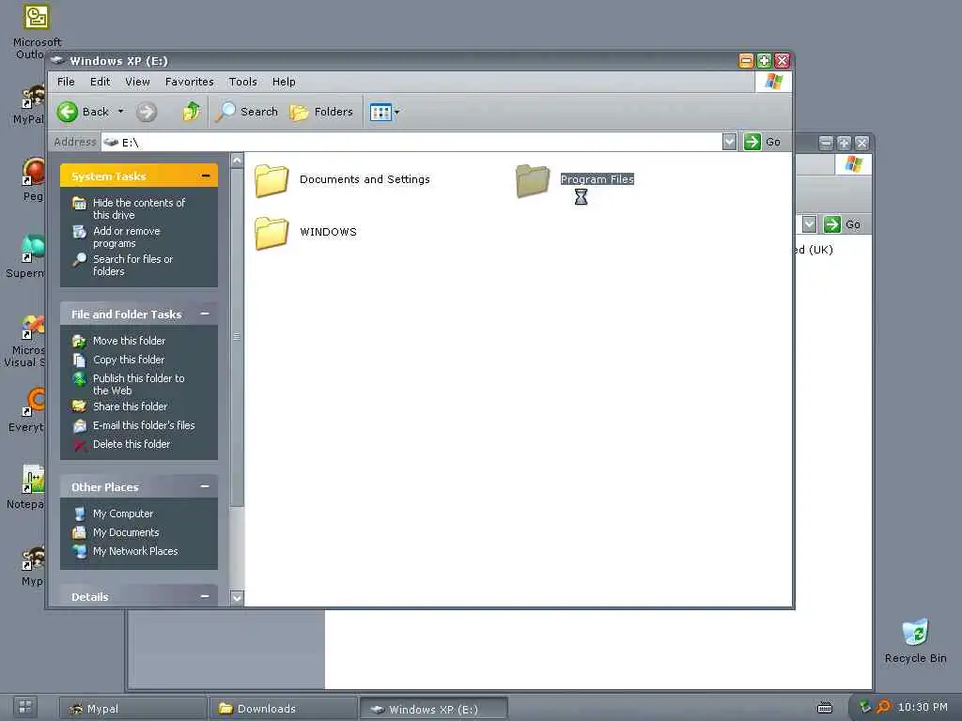Open the Edit menu
The image size is (962, 721).
(100, 82)
